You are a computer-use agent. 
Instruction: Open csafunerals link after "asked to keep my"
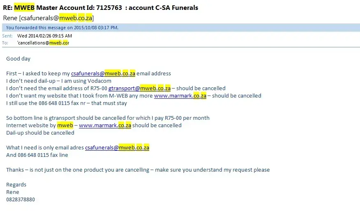pos(103,73)
